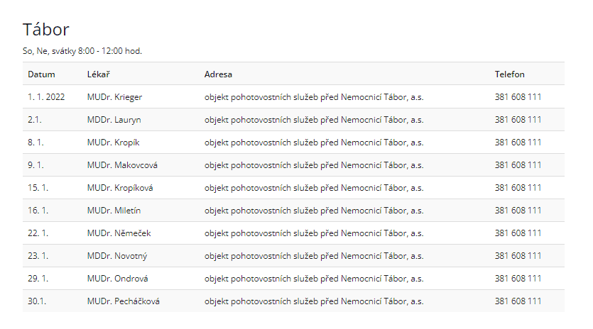Select the MDDr. Lauryn cell
Image resolution: width=593 pixels, height=329 pixels.
pyautogui.click(x=114, y=120)
